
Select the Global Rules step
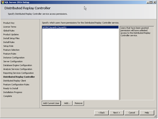9,31
